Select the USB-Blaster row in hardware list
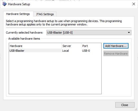Image resolution: width=138 pixels, height=111 pixels. [55, 51]
